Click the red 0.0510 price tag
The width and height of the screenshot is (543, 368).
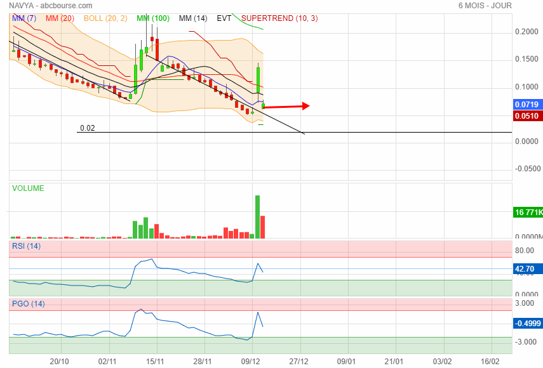[527, 116]
